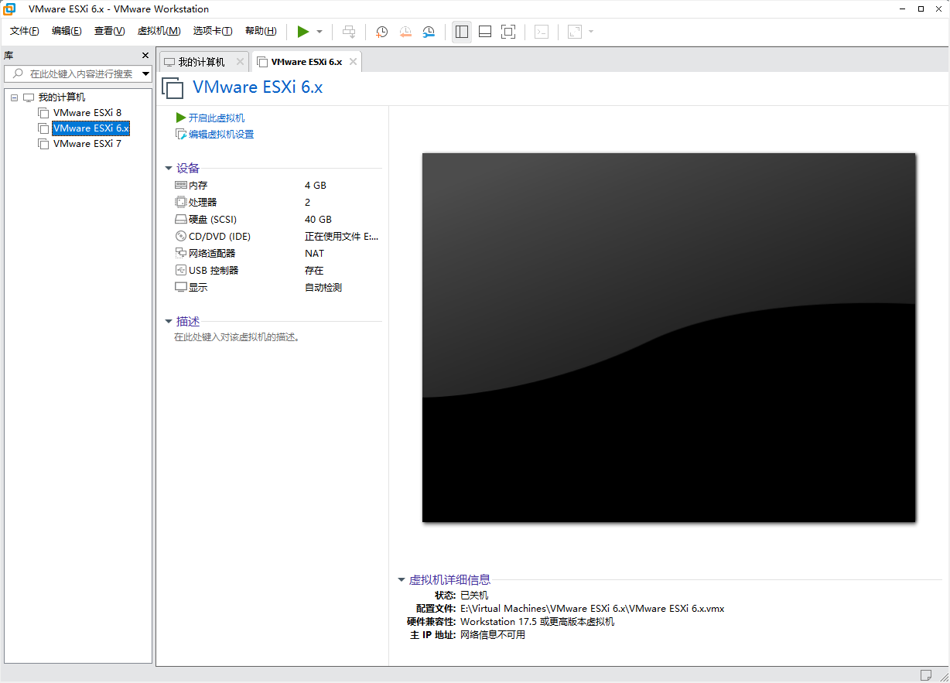Open the 内存 (memory) device settings

[196, 185]
